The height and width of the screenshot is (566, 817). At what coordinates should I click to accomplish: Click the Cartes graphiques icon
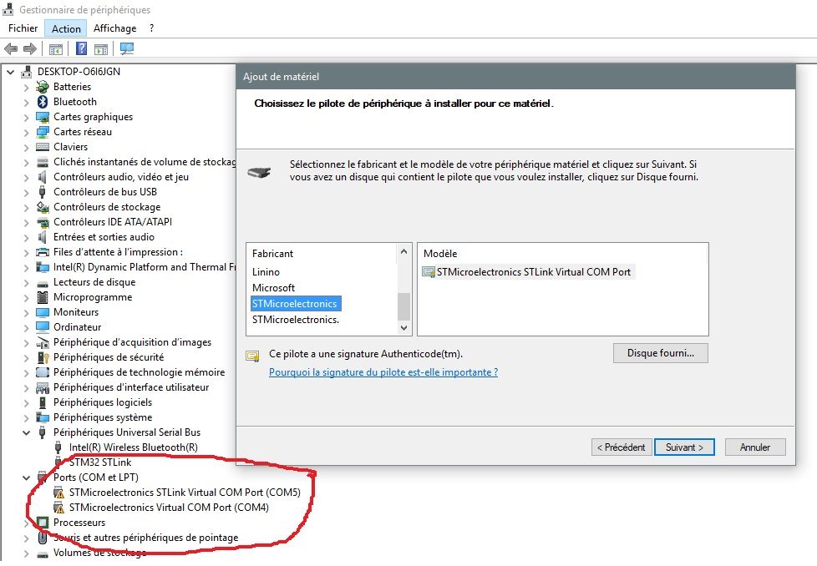(x=43, y=117)
